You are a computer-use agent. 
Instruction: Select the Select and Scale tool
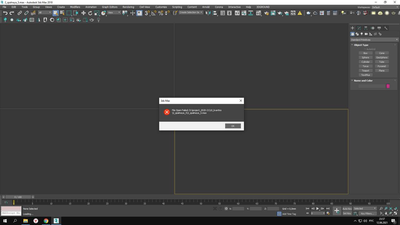tap(97, 13)
